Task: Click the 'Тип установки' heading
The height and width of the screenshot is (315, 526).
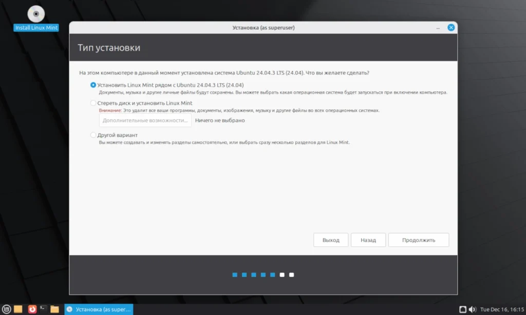Action: (109, 48)
